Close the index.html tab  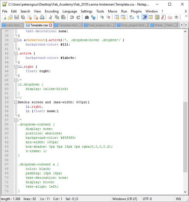(x=22, y=25)
